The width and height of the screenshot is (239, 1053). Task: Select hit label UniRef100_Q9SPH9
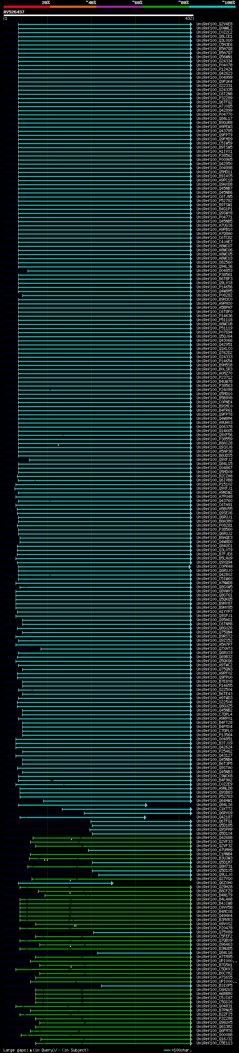click(x=214, y=829)
